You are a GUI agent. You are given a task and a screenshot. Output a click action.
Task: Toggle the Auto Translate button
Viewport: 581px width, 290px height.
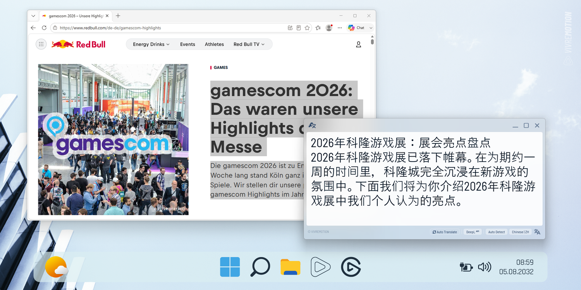[x=445, y=232]
